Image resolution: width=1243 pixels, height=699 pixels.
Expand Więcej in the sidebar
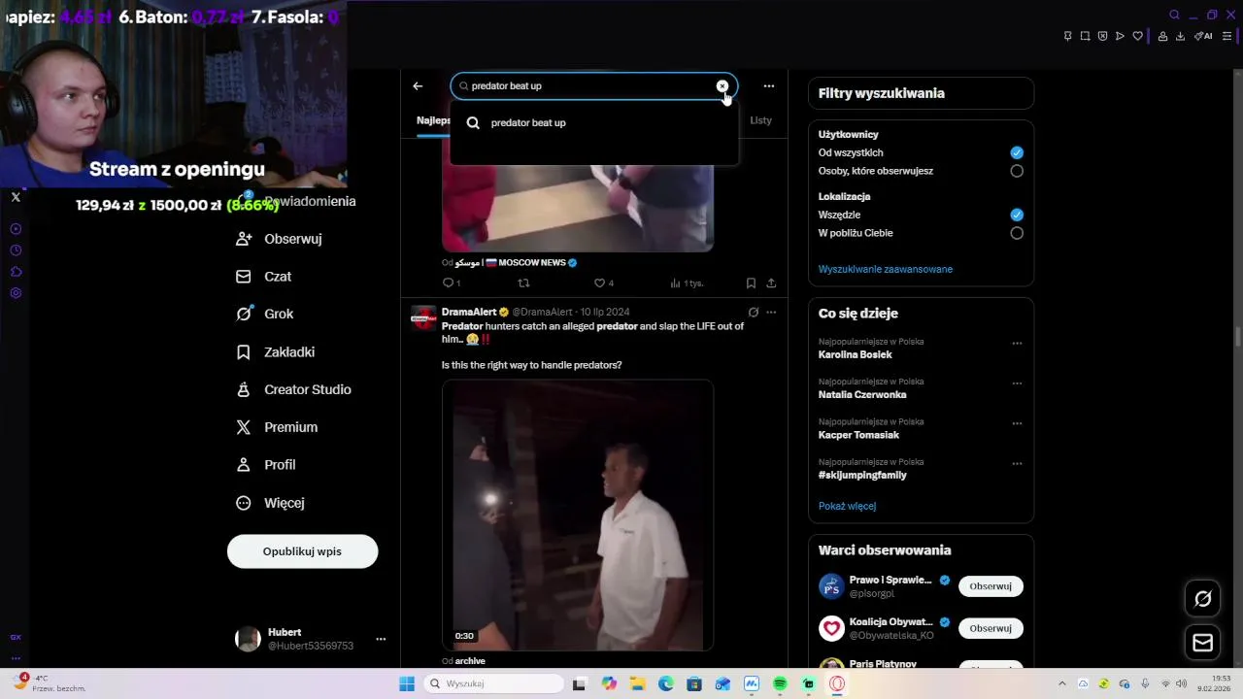click(x=271, y=503)
